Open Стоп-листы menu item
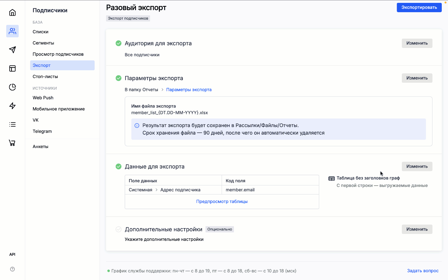Viewport: 448px width, 280px height. pos(45,76)
